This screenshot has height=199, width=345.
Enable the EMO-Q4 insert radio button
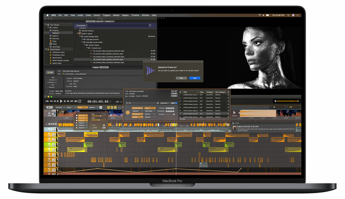(77, 115)
